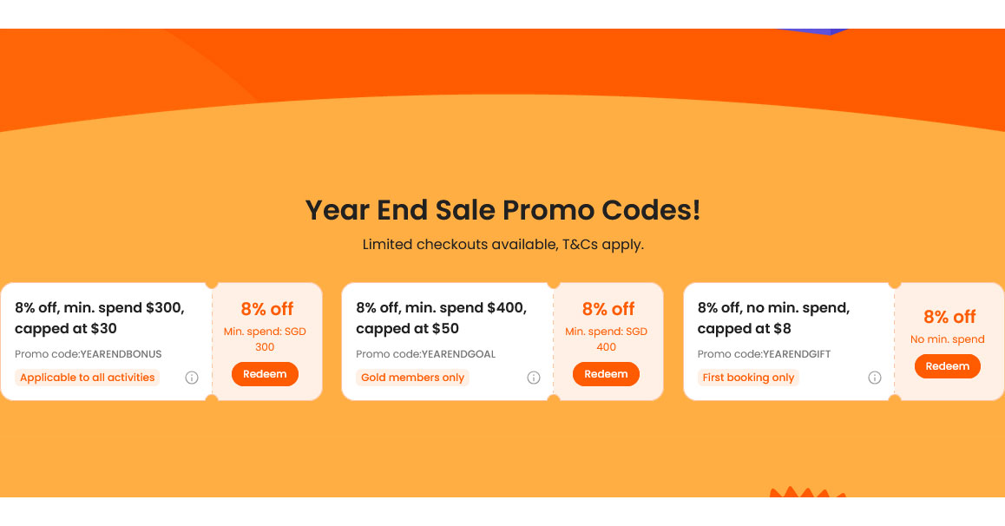Select promo code YEARENDGIFT text

(764, 353)
